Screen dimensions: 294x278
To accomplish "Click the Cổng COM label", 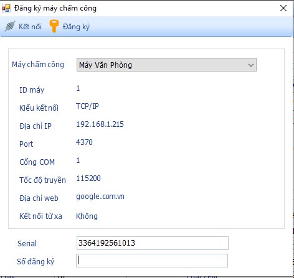I will pyautogui.click(x=37, y=162).
